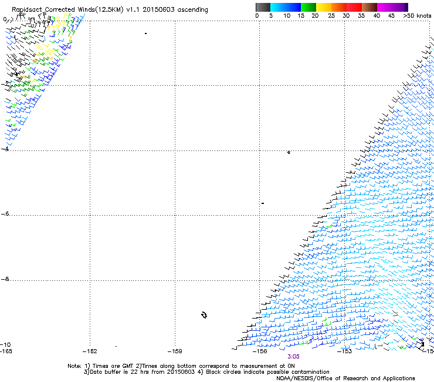Click the small island outline near -158 longitude
This screenshot has width=434, height=382.
point(204,315)
